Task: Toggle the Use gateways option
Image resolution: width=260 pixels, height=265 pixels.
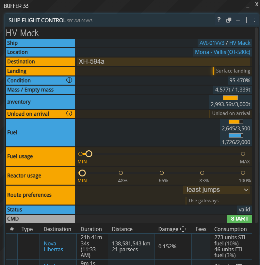Action: [203, 200]
